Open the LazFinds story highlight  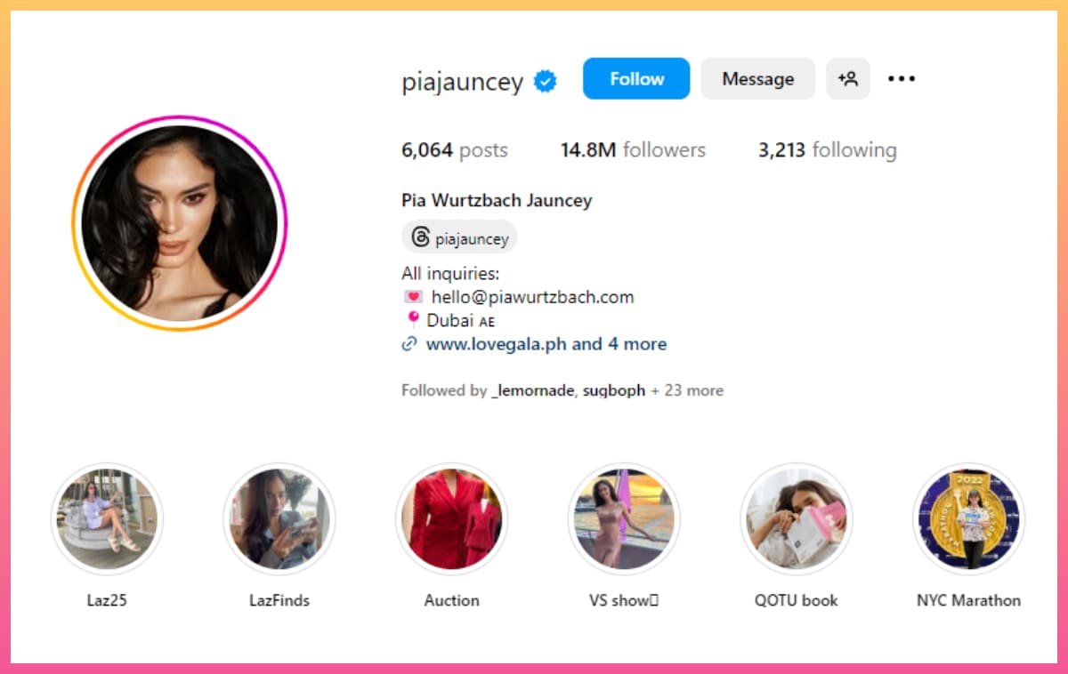[x=279, y=519]
